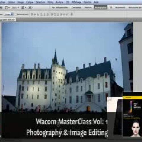Select the open document tab

click(8, 20)
